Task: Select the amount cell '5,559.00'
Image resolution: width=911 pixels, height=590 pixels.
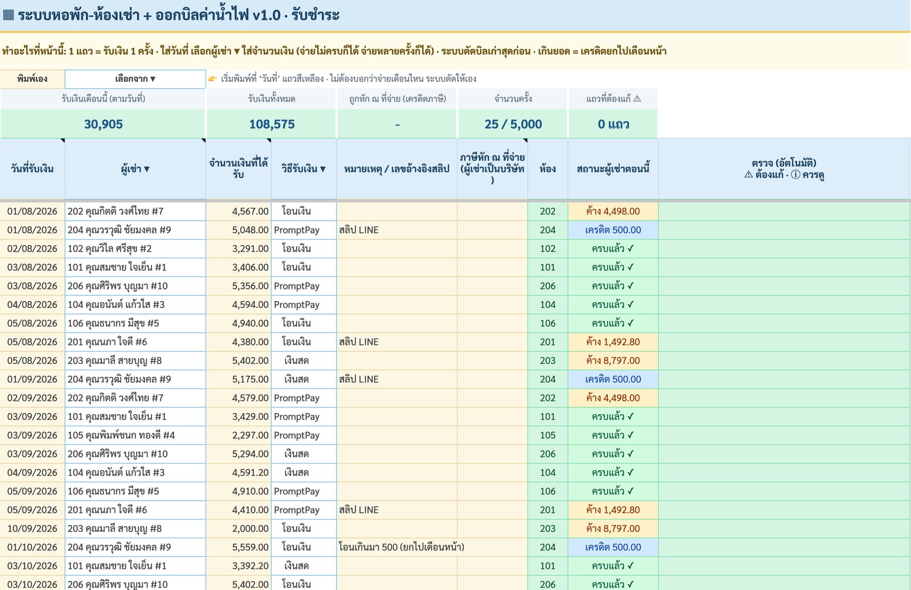Action: [x=239, y=547]
